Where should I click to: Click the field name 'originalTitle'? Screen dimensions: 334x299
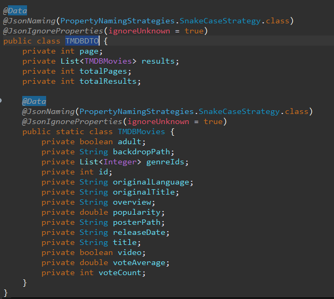(144, 192)
